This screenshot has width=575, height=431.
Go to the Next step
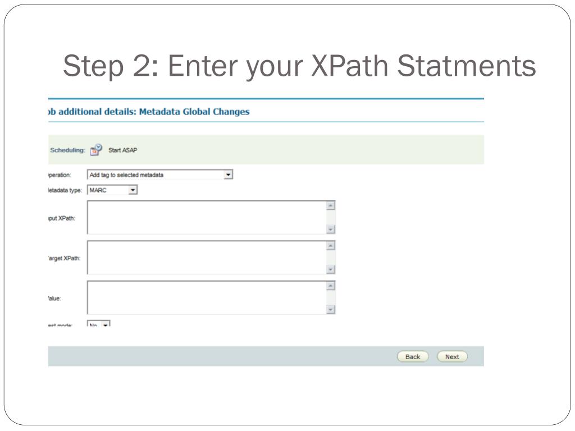click(x=452, y=356)
